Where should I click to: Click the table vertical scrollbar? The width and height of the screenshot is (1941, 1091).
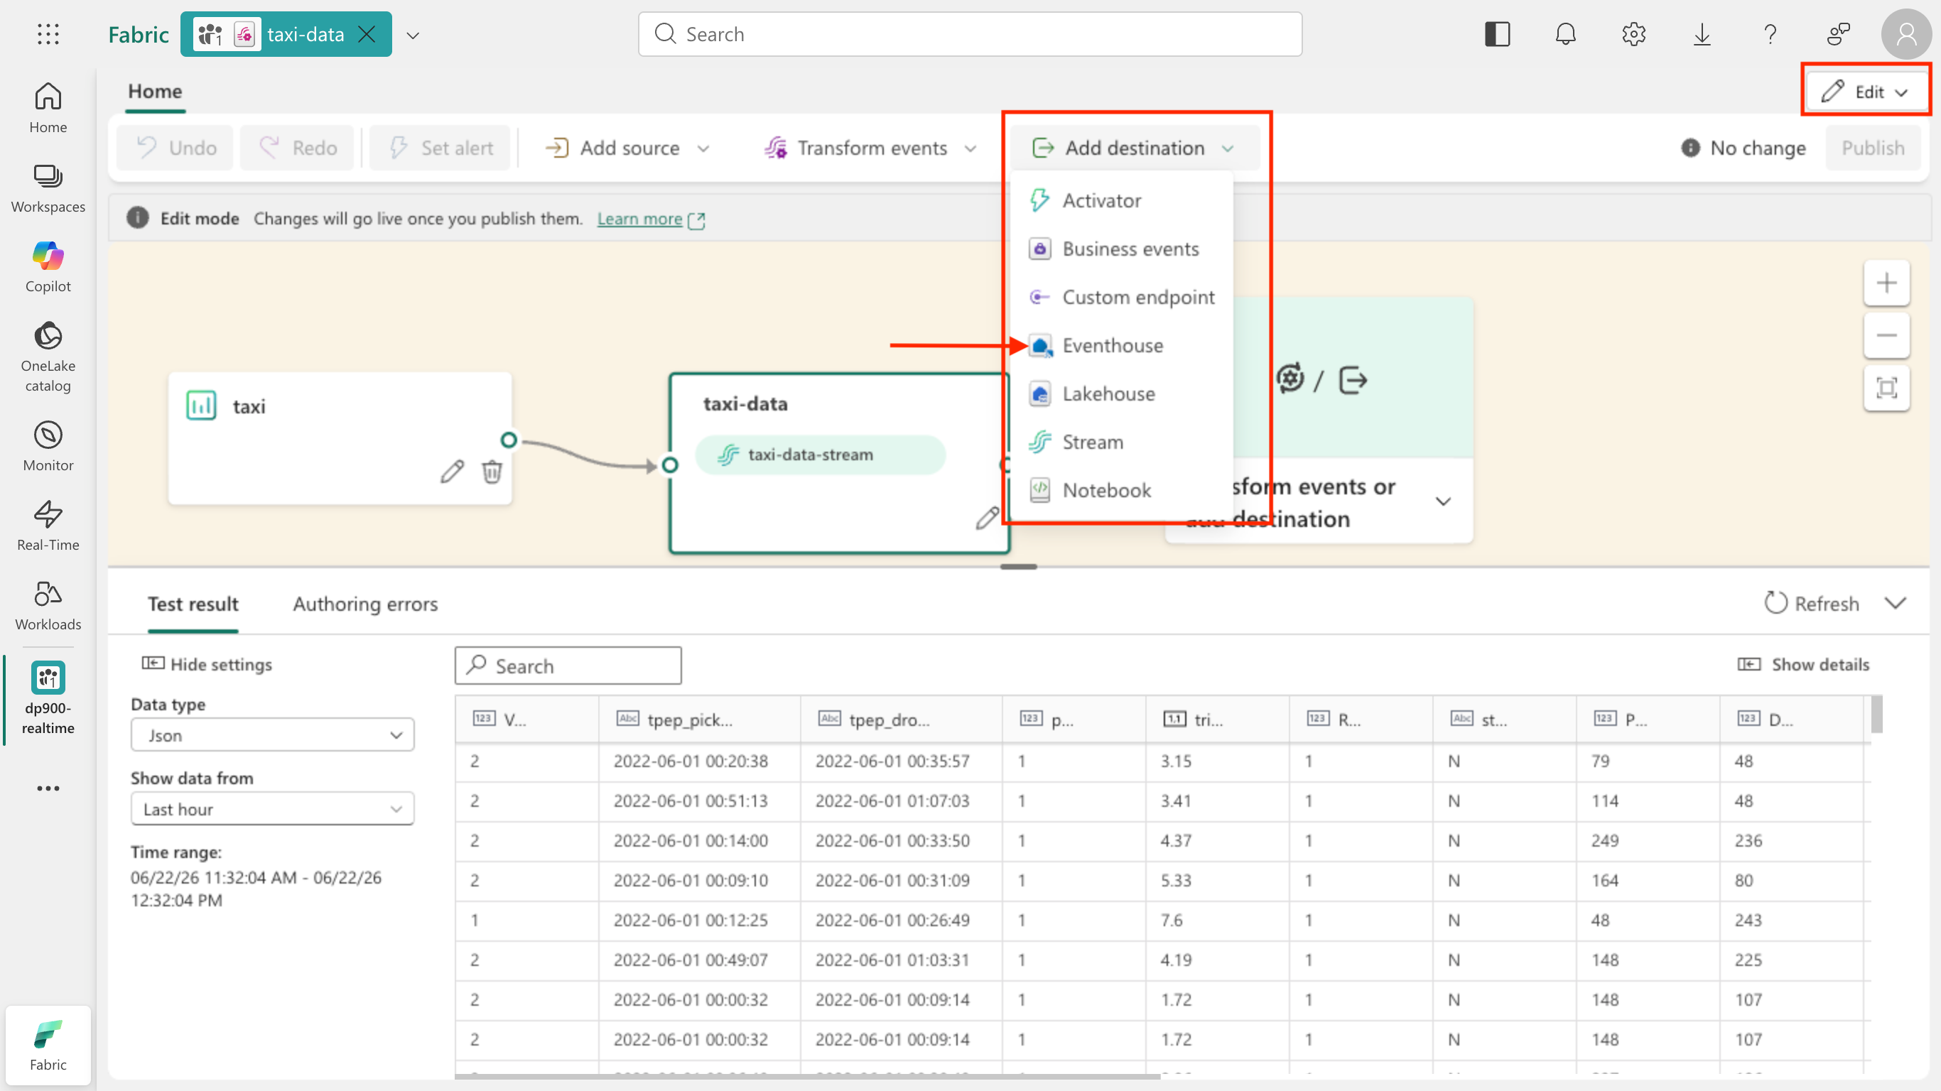1876,714
